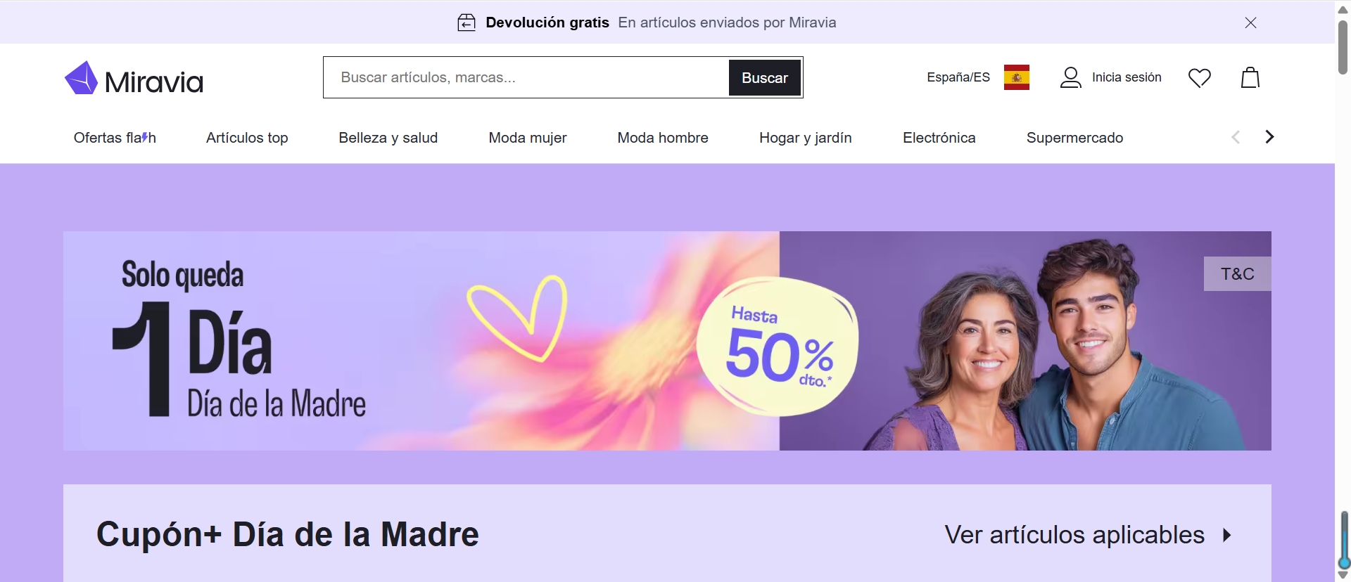Image resolution: width=1351 pixels, height=582 pixels.
Task: Open the shopping bag cart icon
Action: (1250, 77)
